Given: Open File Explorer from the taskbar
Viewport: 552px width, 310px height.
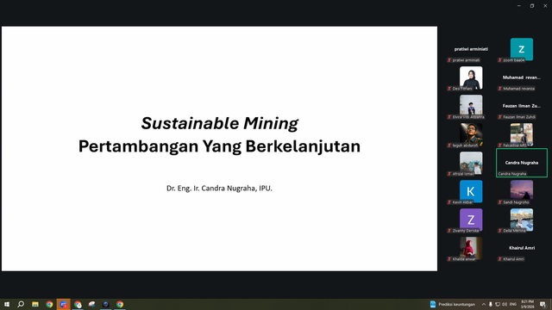Looking at the screenshot, I should 35,304.
